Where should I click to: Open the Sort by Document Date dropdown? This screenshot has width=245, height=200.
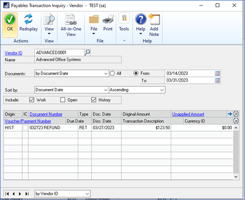71,90
